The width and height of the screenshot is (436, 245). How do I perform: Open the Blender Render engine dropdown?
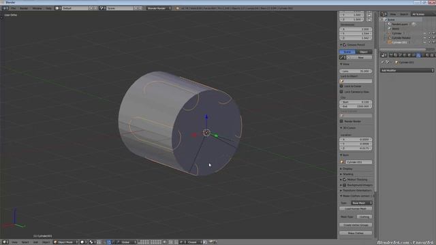159,8
